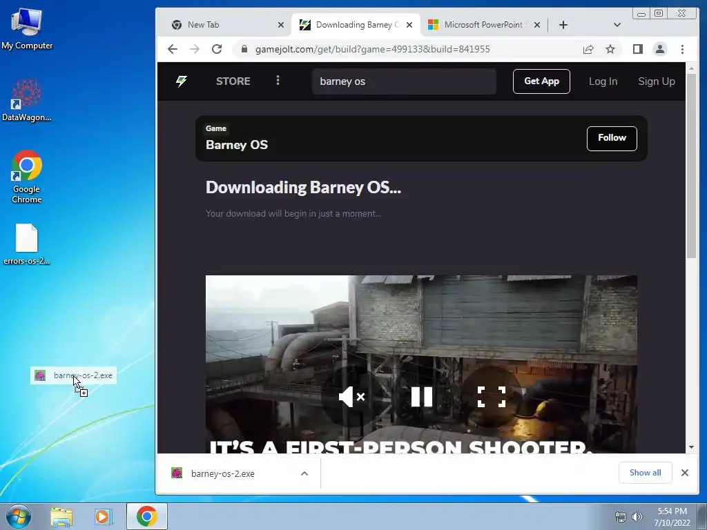The height and width of the screenshot is (530, 707).
Task: Open the taskbar clock and date
Action: coord(672,517)
